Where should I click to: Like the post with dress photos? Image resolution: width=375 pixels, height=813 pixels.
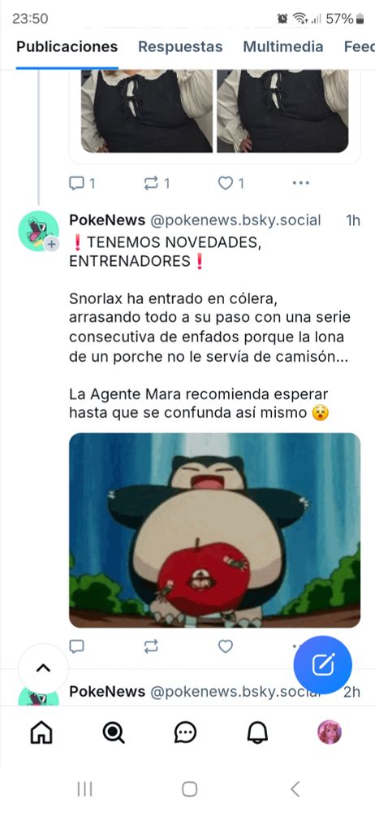[x=231, y=183]
